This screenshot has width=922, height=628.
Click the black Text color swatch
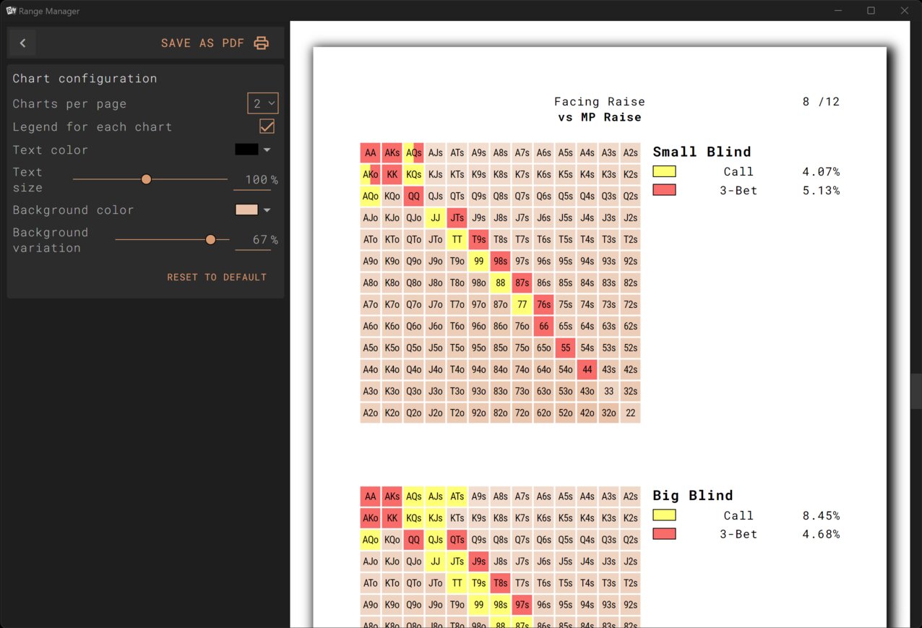[x=246, y=150]
